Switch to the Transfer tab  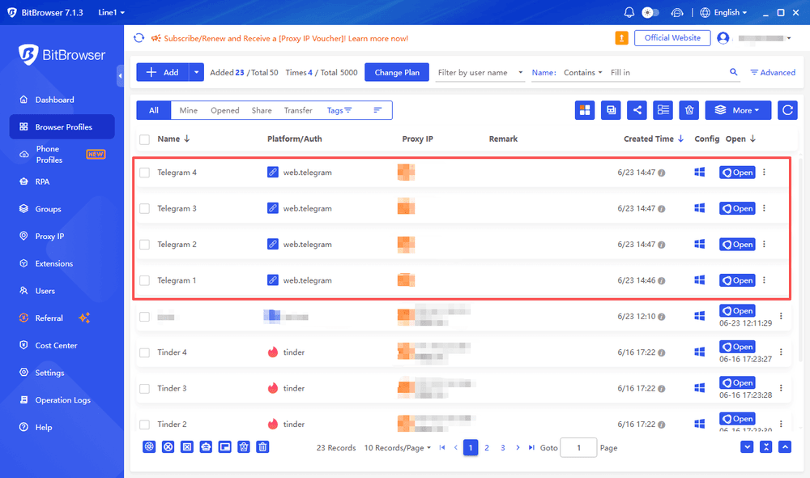click(298, 110)
